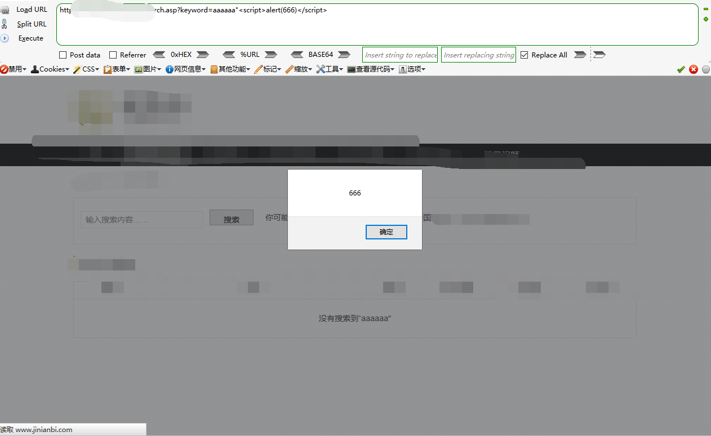This screenshot has height=436, width=711.
Task: Open the 选项 (Options) dropdown menu
Action: click(412, 69)
